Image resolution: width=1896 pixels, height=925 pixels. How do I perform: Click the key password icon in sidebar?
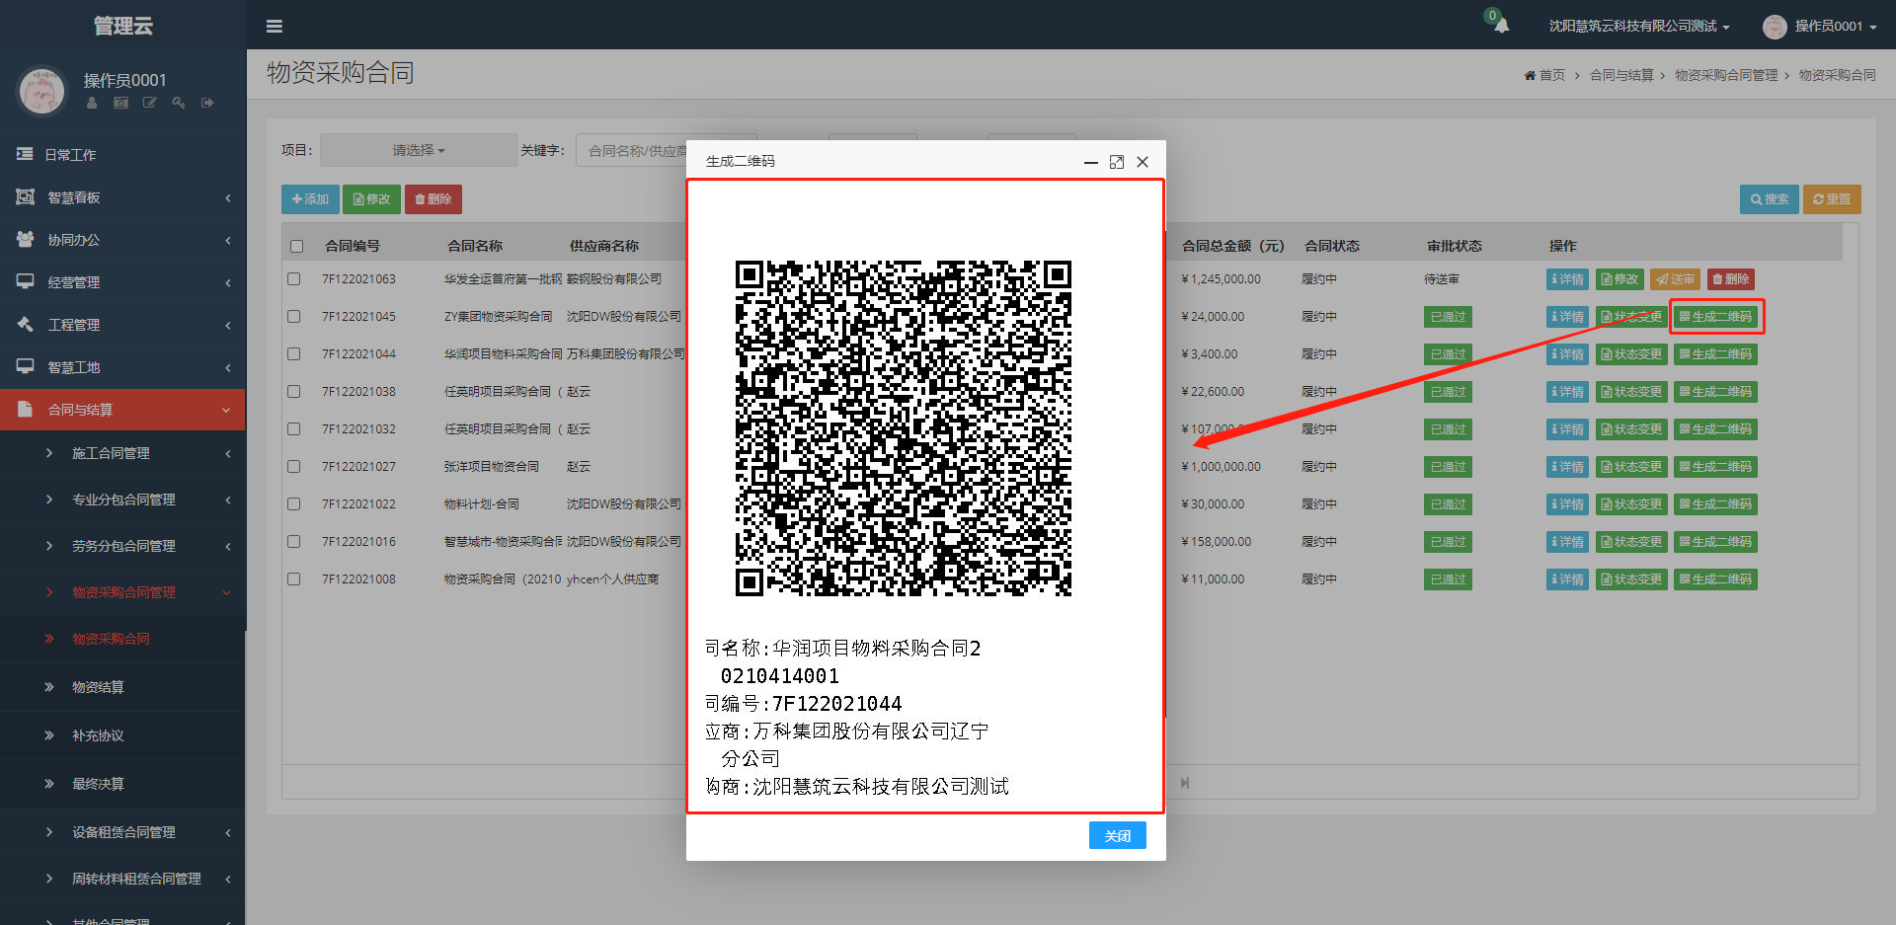[x=178, y=103]
